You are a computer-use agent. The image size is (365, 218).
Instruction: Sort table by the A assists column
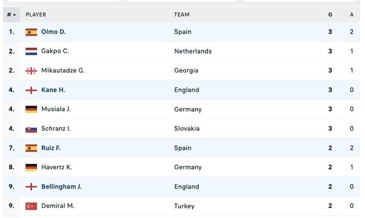tap(352, 14)
